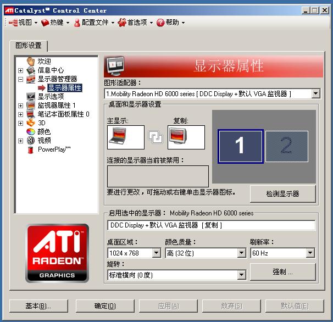This screenshot has width=333, height=322.
Task: Select 欢迎 in the tree
Action: pyautogui.click(x=44, y=61)
